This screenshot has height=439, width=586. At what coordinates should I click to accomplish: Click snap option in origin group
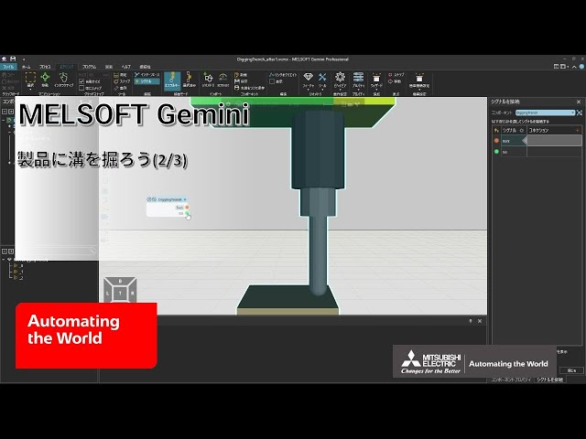click(396, 75)
